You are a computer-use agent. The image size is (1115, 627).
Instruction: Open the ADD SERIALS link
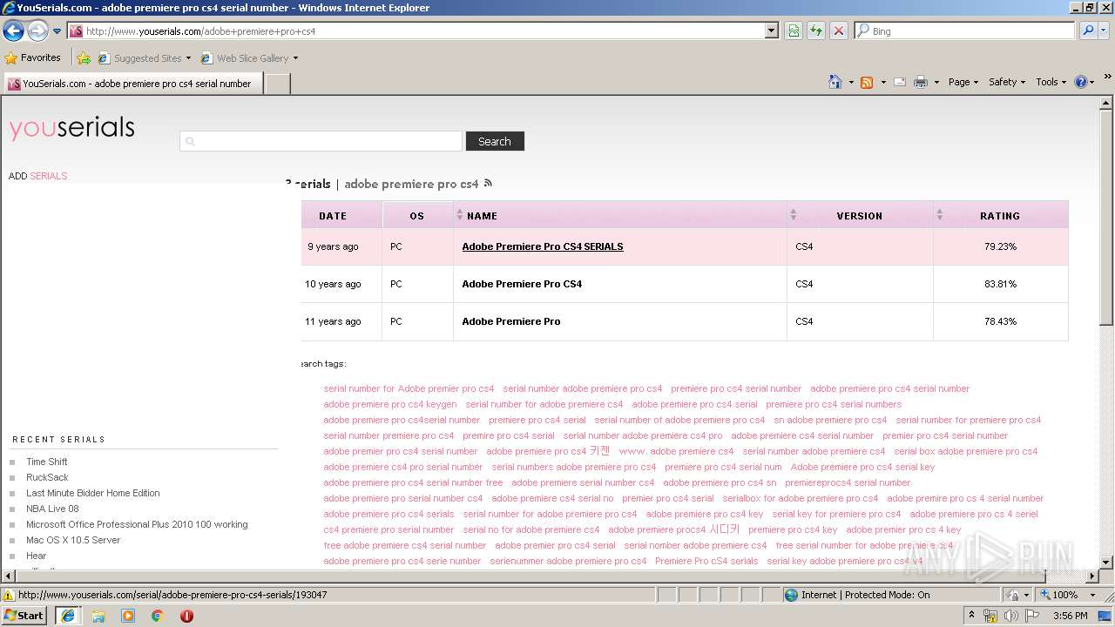coord(37,176)
